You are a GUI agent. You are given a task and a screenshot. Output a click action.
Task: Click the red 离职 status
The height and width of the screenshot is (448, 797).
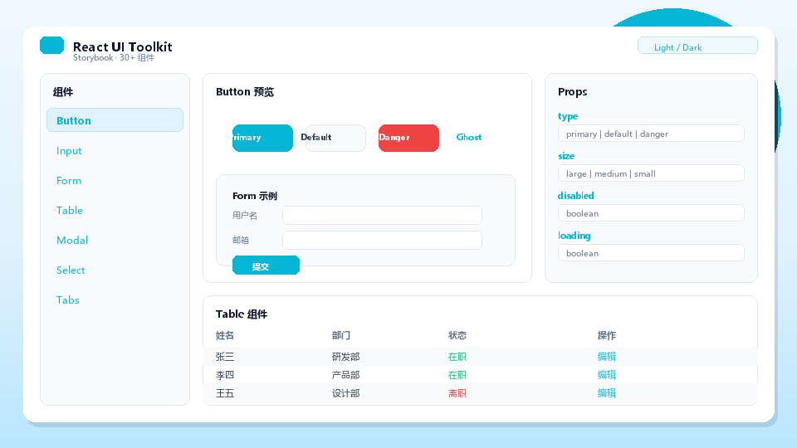coord(457,393)
